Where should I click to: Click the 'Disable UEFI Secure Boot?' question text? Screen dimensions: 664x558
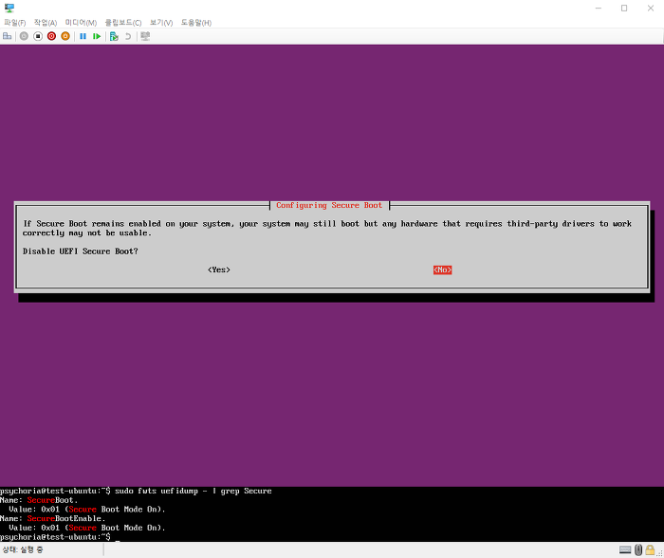[81, 251]
